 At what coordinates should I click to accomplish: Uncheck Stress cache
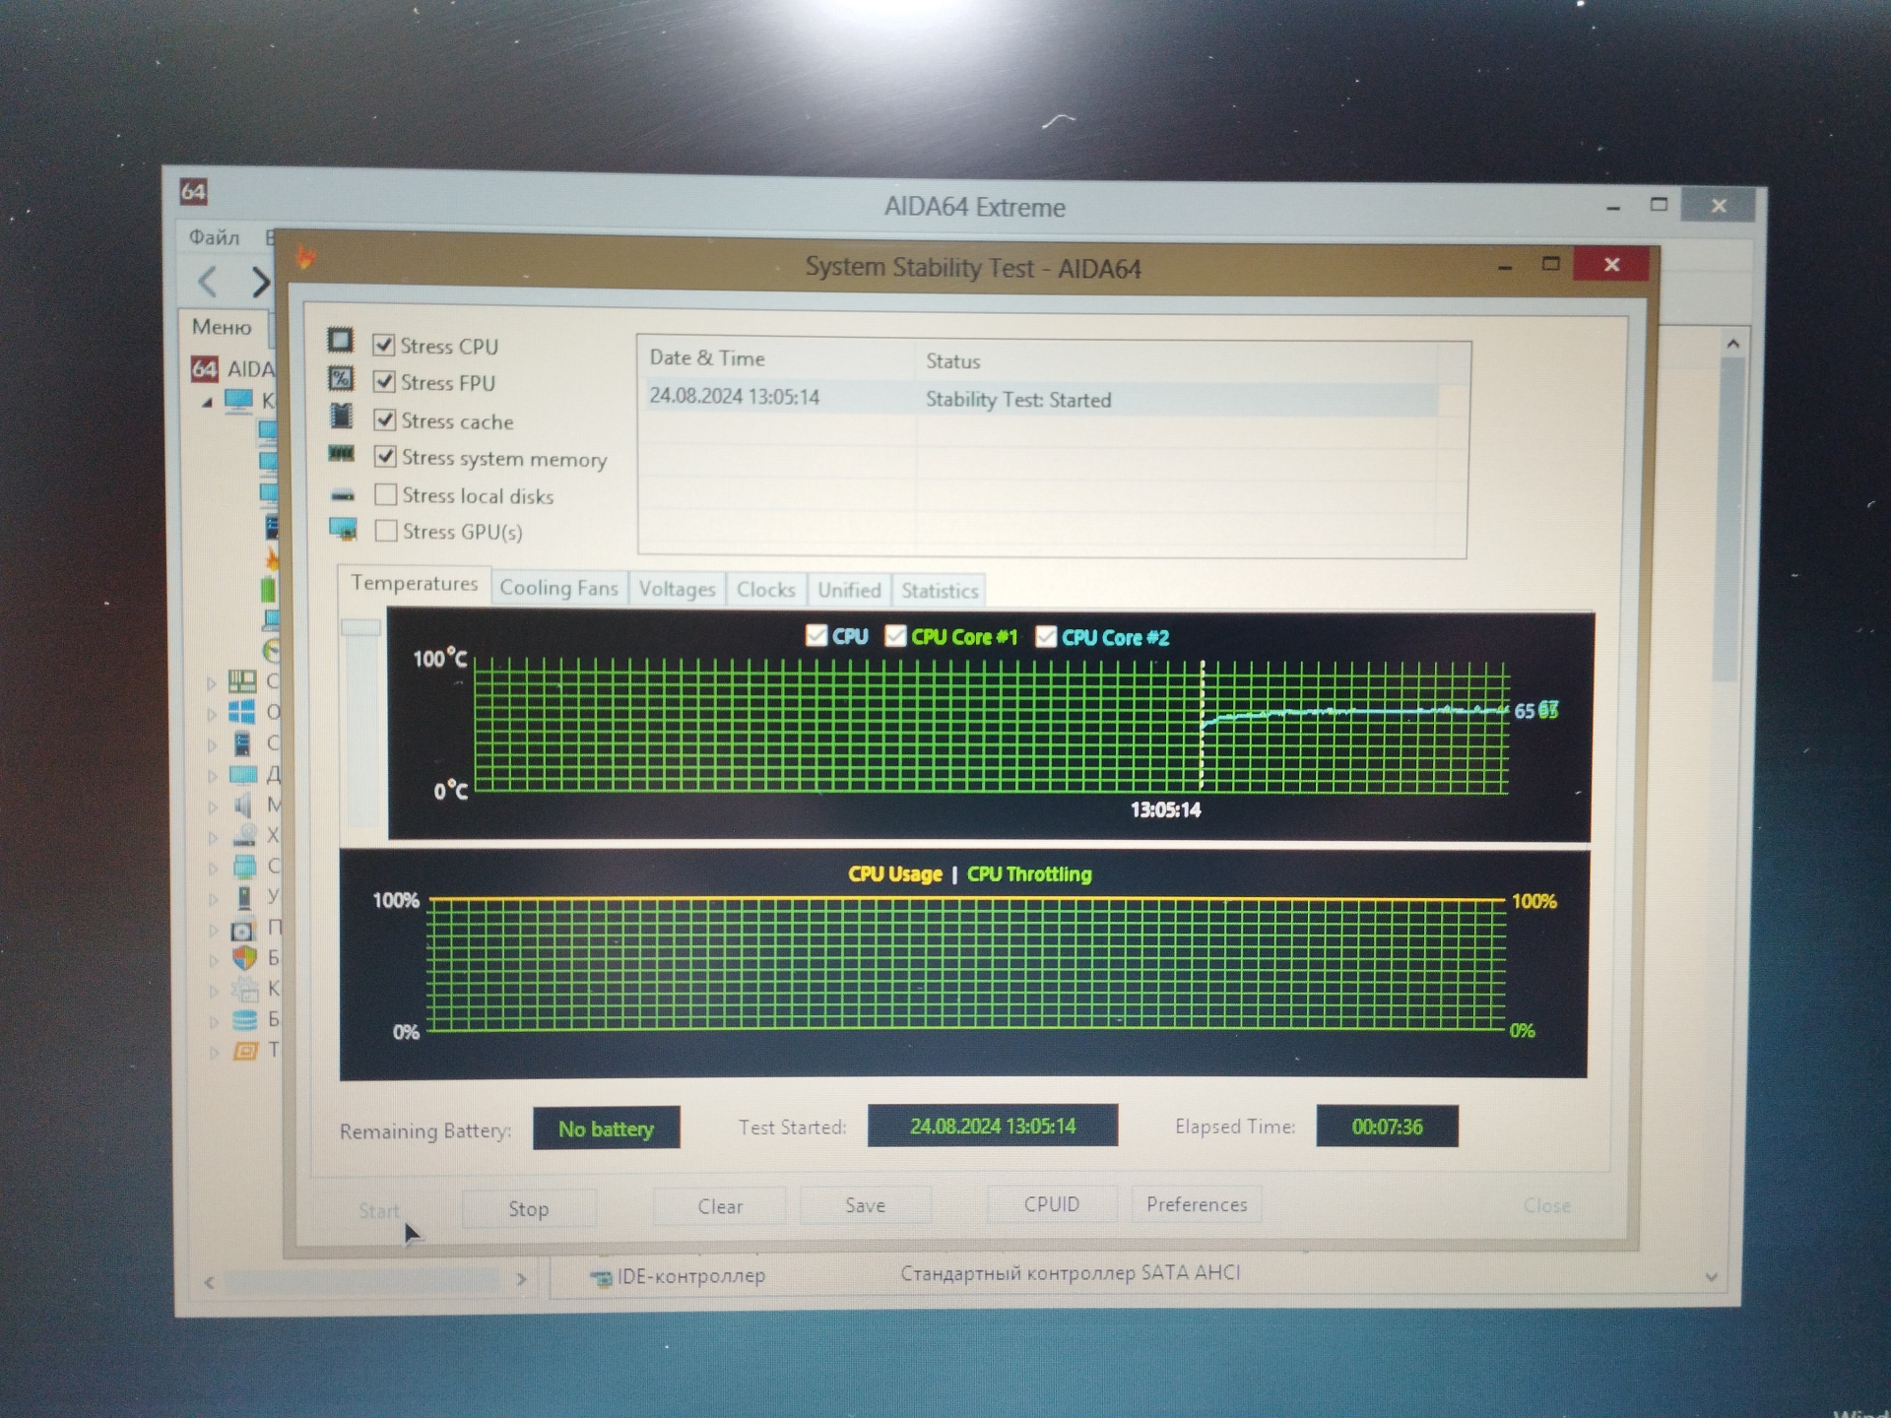385,419
